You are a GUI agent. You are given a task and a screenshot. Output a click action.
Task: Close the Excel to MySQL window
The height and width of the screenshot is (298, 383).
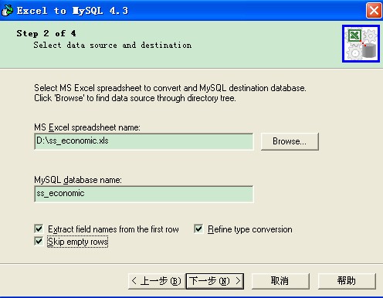(374, 11)
